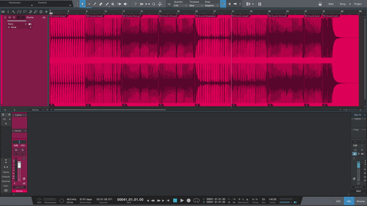This screenshot has width=367, height=206.
Task: Select the Arrow tool in the toolbar
Action: [83, 4]
